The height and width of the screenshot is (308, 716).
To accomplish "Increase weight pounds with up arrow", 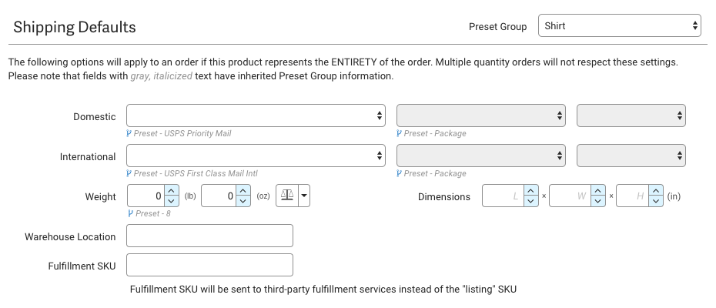I will [172, 191].
